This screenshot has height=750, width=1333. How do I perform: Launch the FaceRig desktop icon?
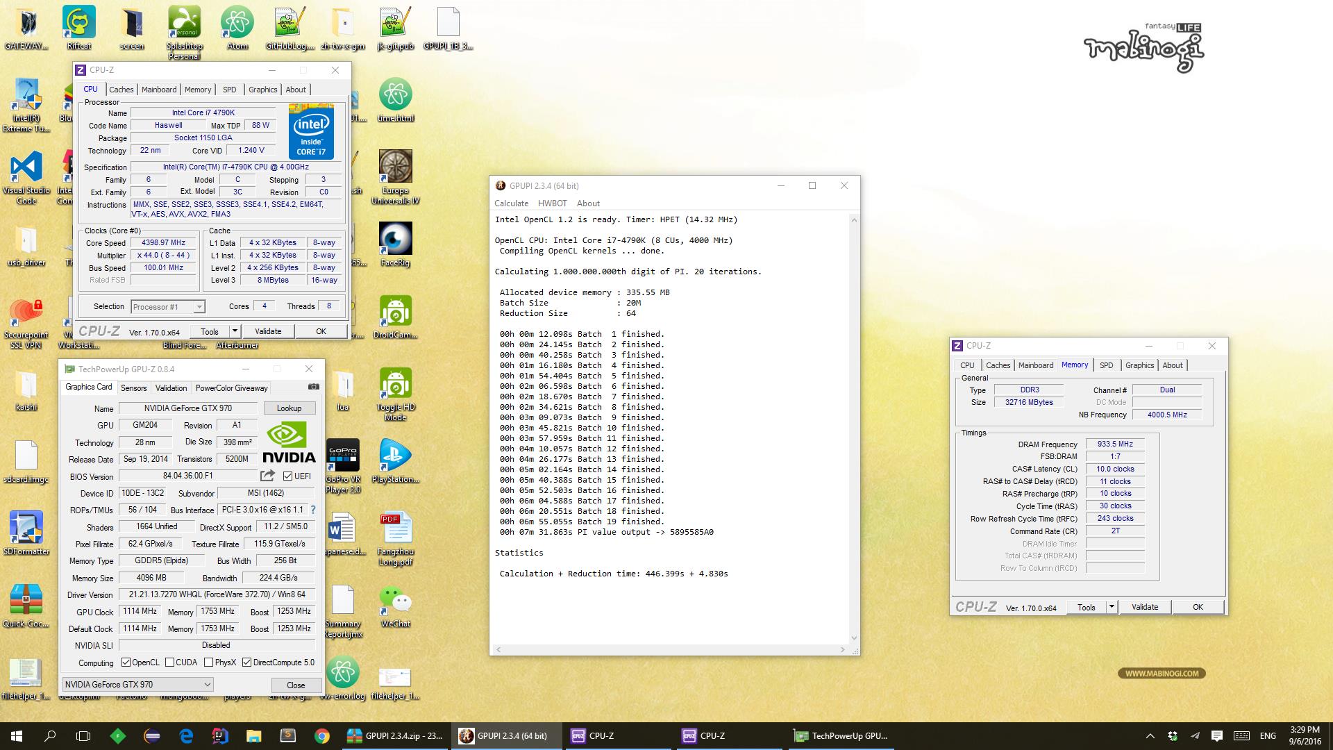396,244
